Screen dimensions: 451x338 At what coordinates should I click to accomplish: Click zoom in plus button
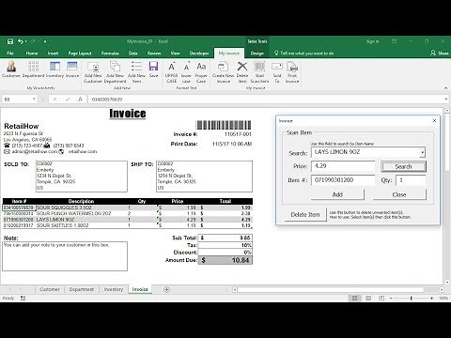431,299
